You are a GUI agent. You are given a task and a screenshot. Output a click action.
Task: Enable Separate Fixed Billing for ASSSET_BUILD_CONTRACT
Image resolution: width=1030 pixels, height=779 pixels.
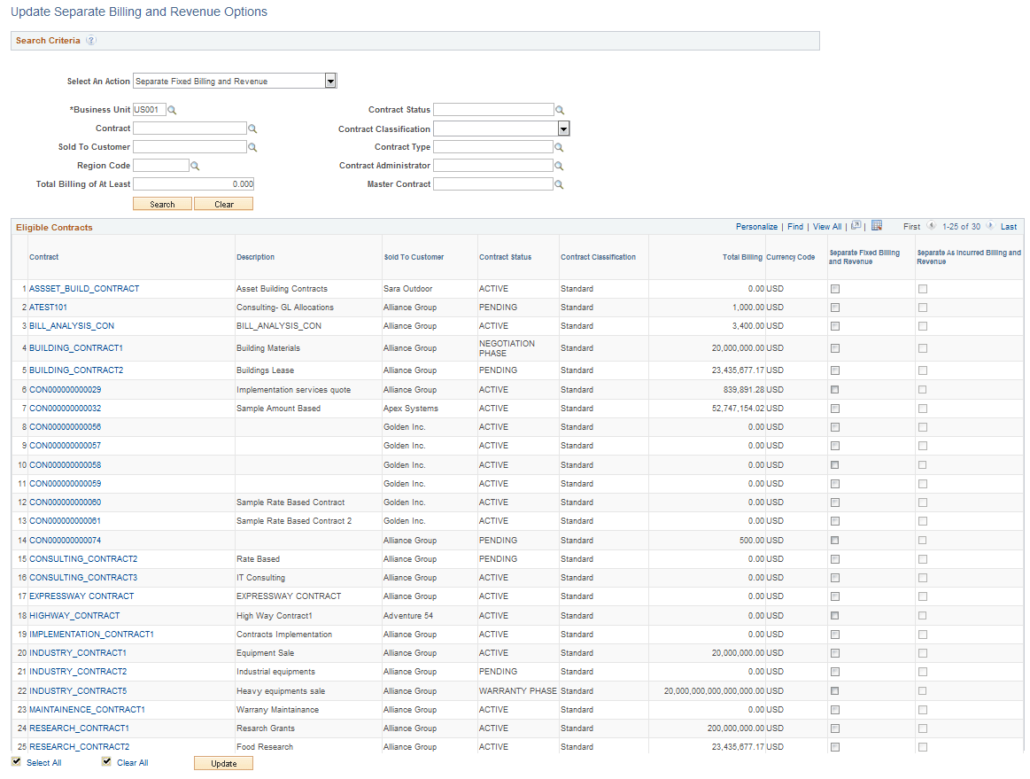833,288
